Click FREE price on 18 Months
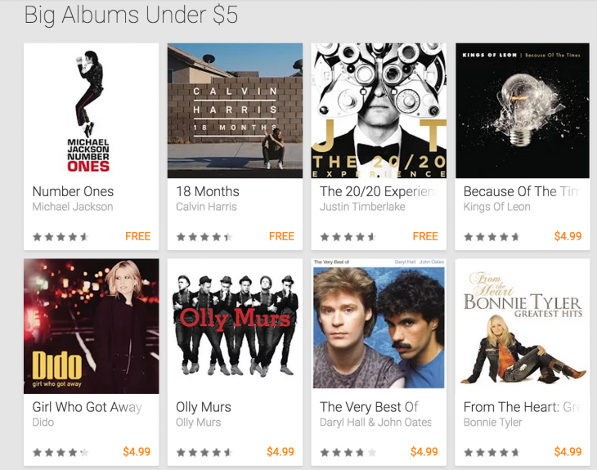The image size is (597, 470). 281,236
